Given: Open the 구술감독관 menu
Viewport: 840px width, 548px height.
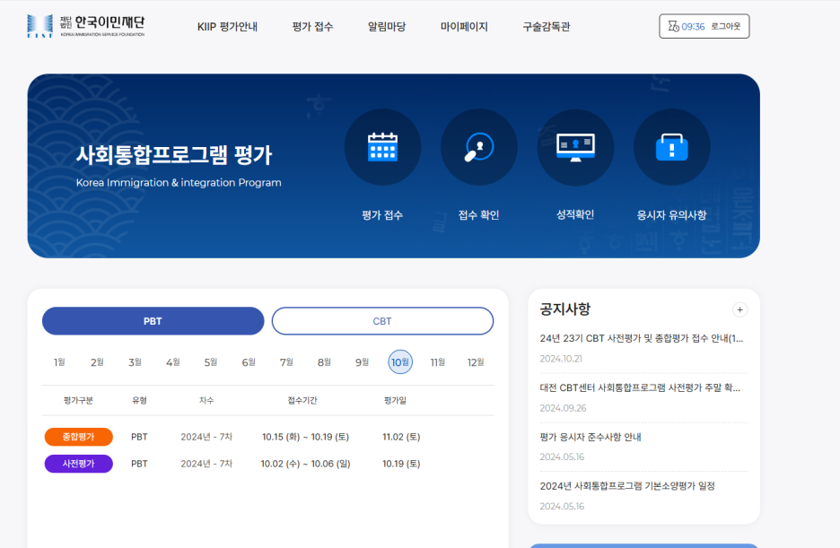Looking at the screenshot, I should (547, 27).
